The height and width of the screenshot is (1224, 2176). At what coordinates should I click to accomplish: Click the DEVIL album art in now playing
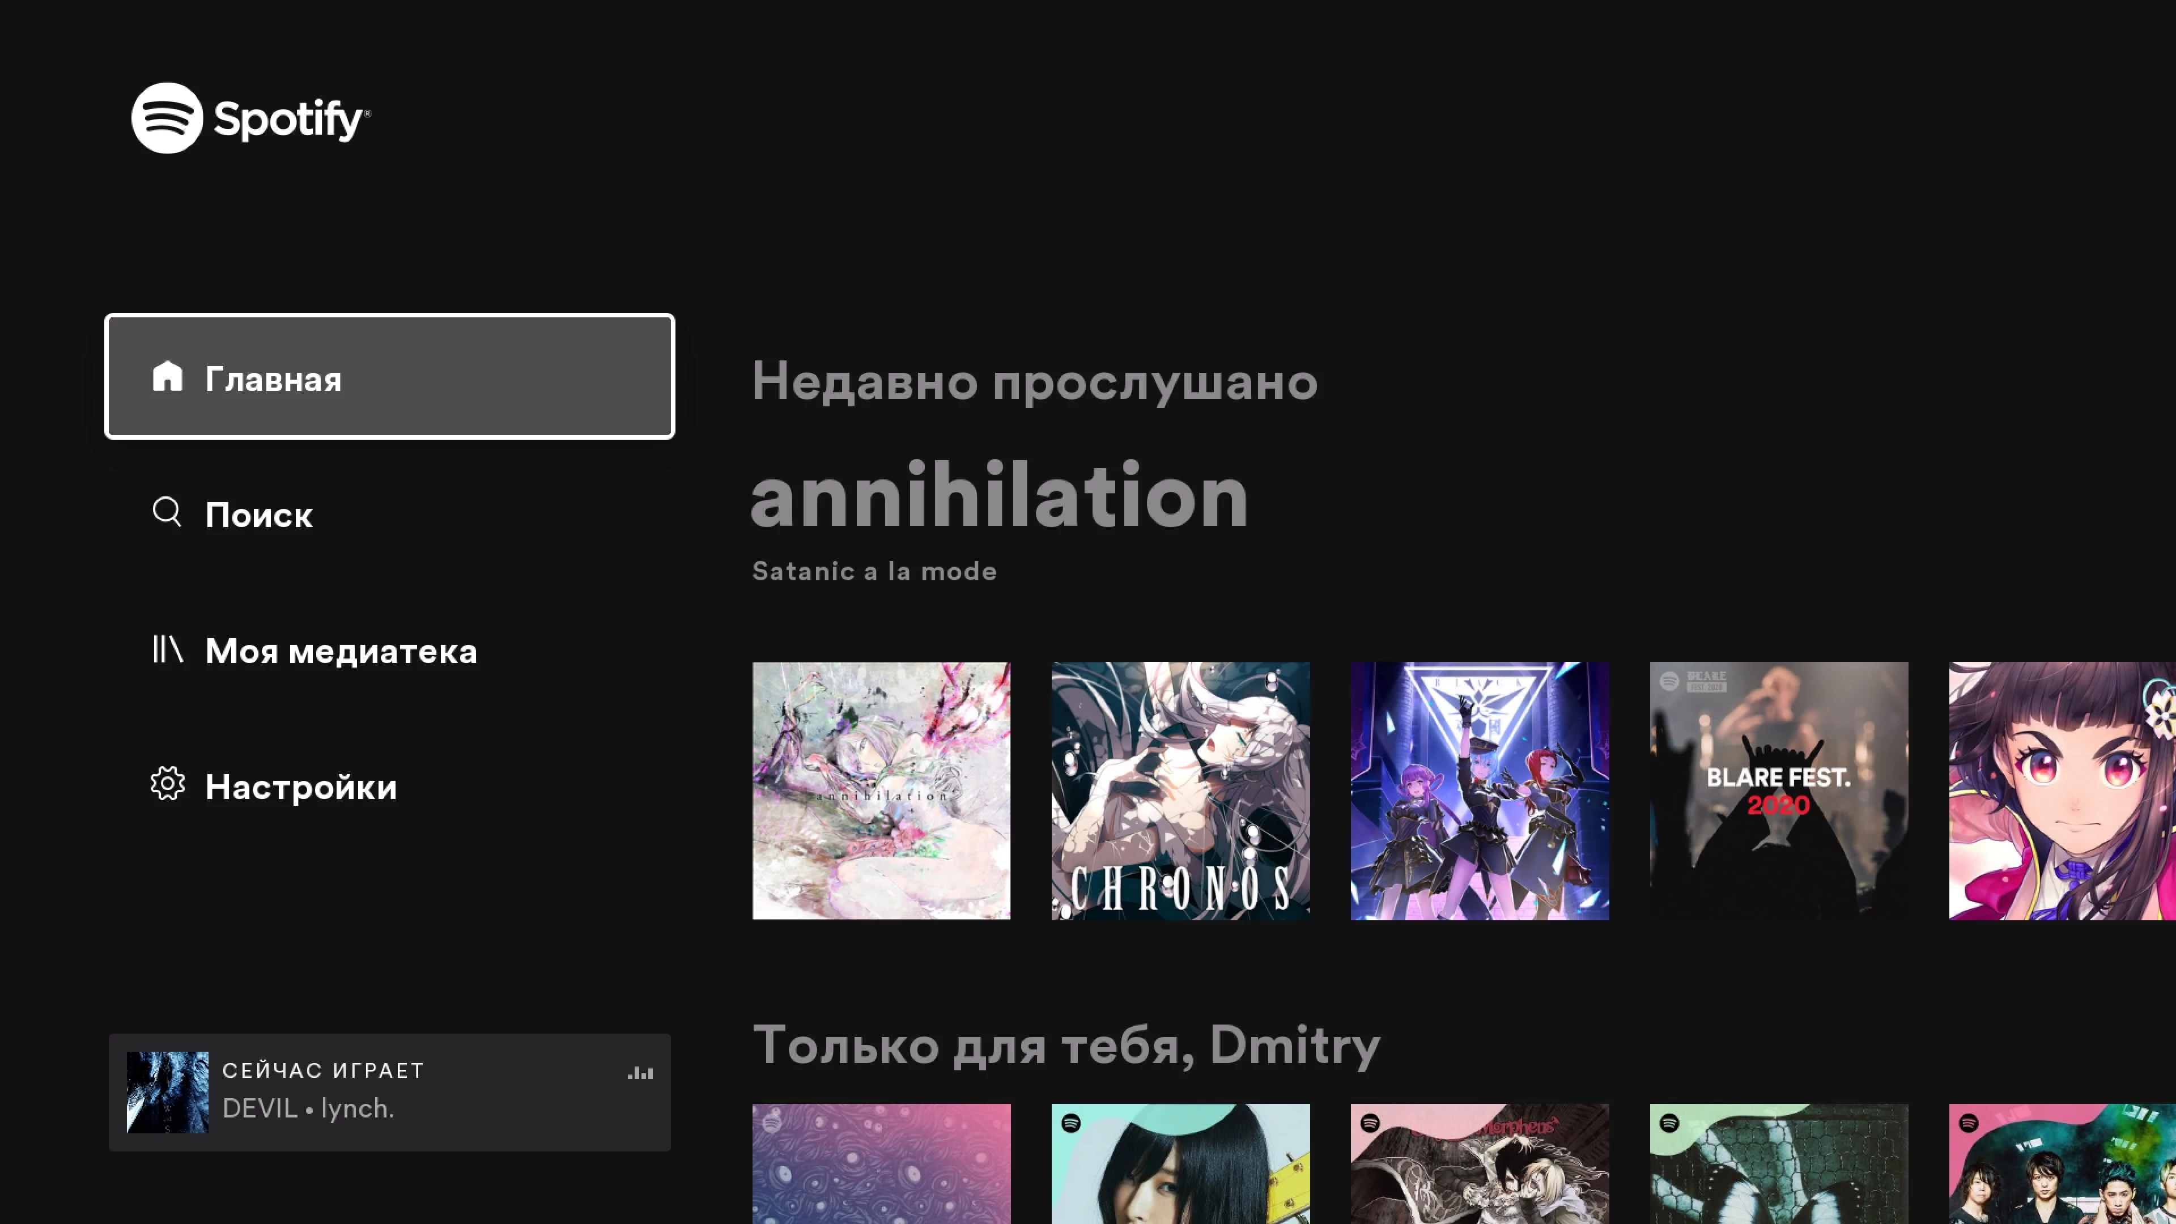(x=167, y=1092)
